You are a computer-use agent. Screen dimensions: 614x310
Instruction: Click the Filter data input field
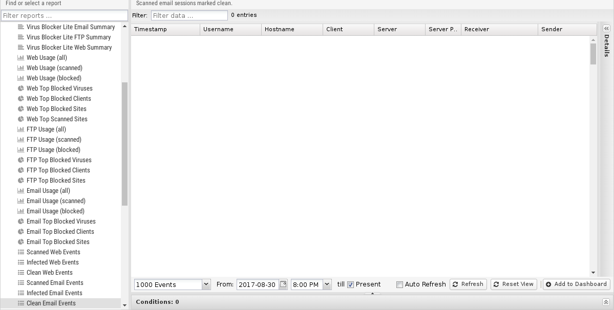(x=189, y=15)
